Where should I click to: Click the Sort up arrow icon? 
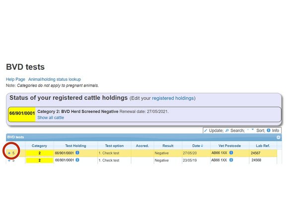coord(248,129)
